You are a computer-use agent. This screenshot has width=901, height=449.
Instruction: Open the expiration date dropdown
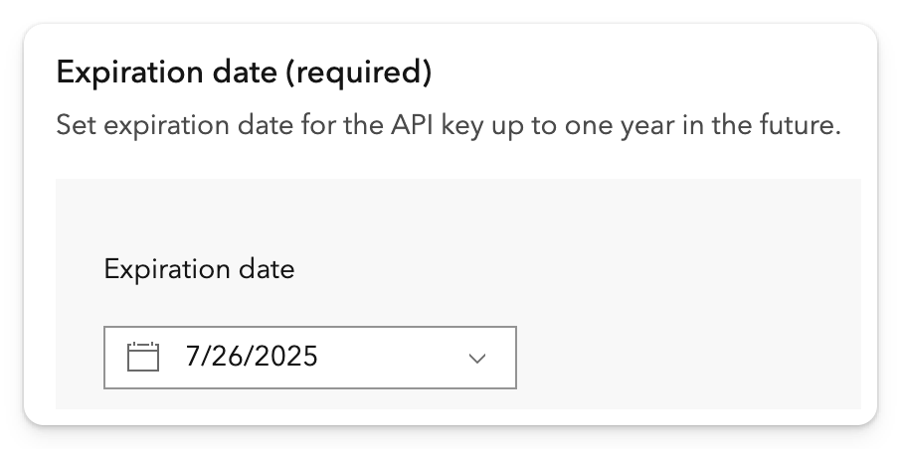[x=477, y=358]
